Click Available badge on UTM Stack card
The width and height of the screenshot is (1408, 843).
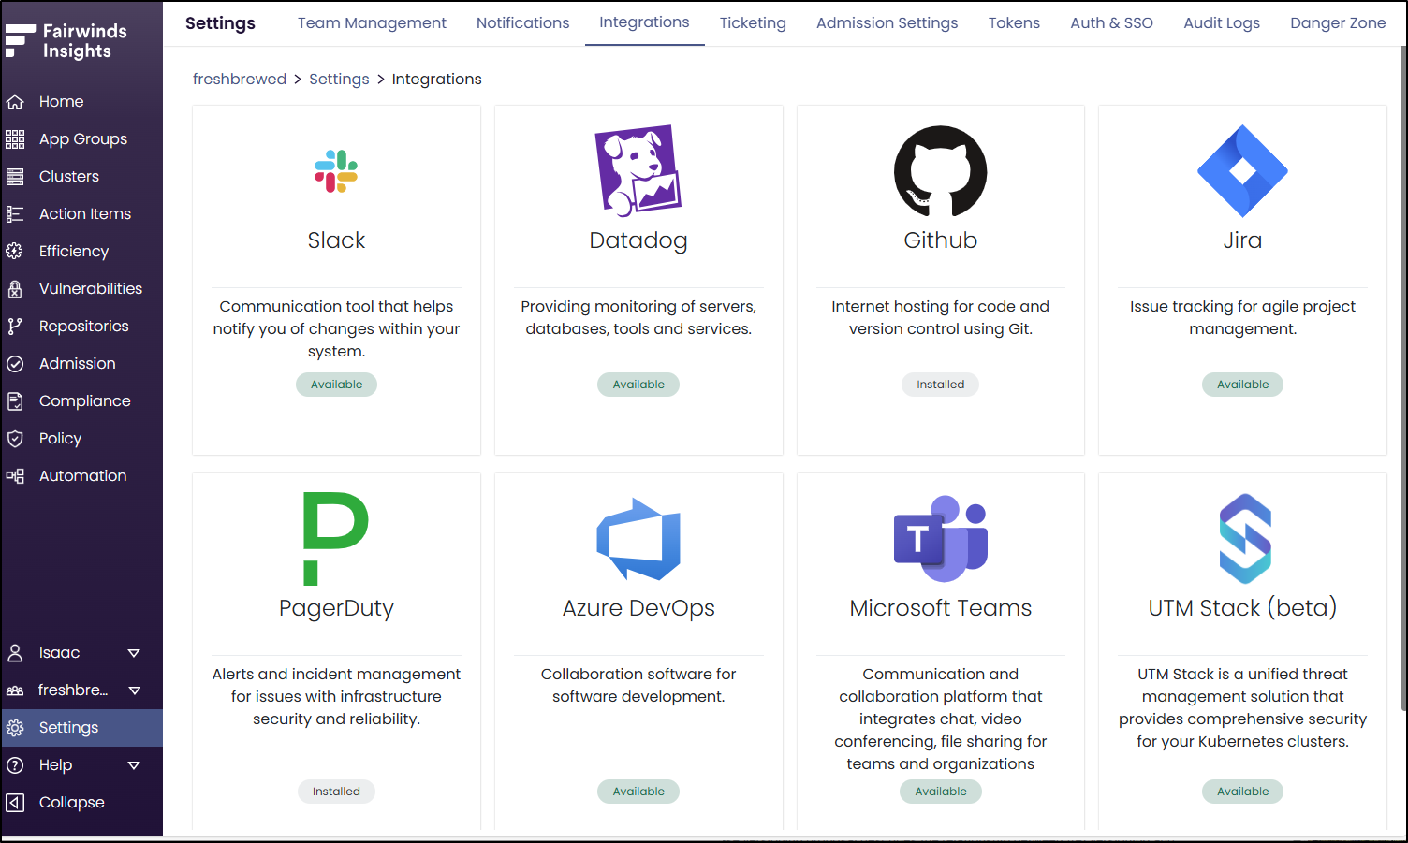click(x=1242, y=792)
